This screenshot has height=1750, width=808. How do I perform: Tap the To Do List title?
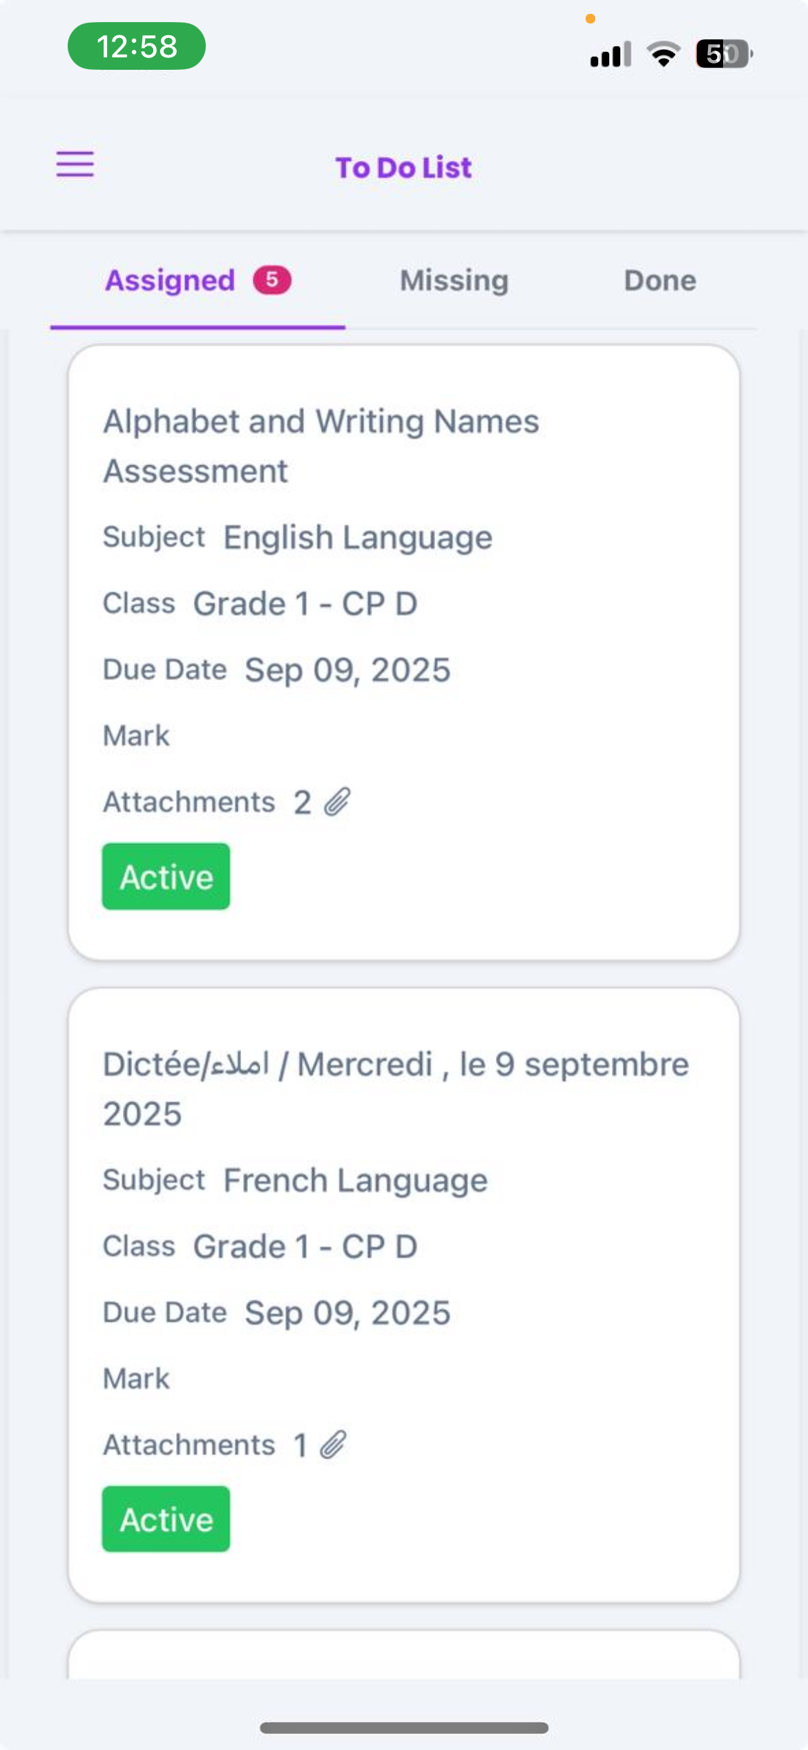tap(403, 167)
